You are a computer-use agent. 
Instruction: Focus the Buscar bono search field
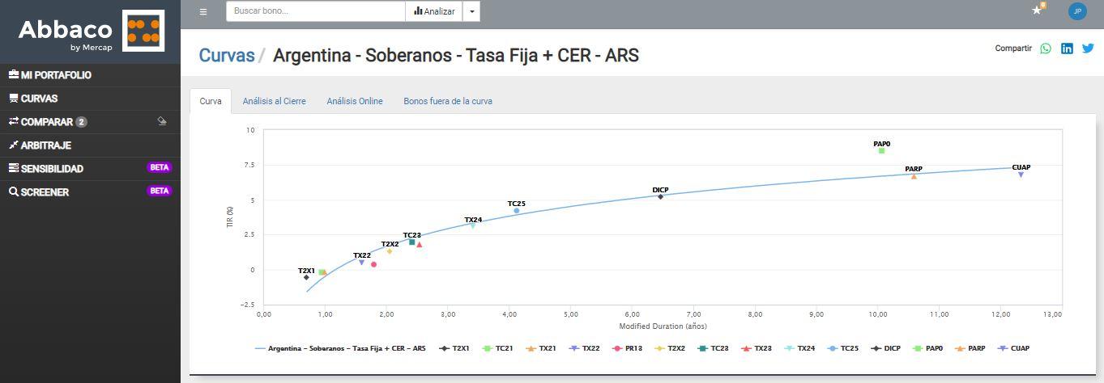(x=316, y=11)
